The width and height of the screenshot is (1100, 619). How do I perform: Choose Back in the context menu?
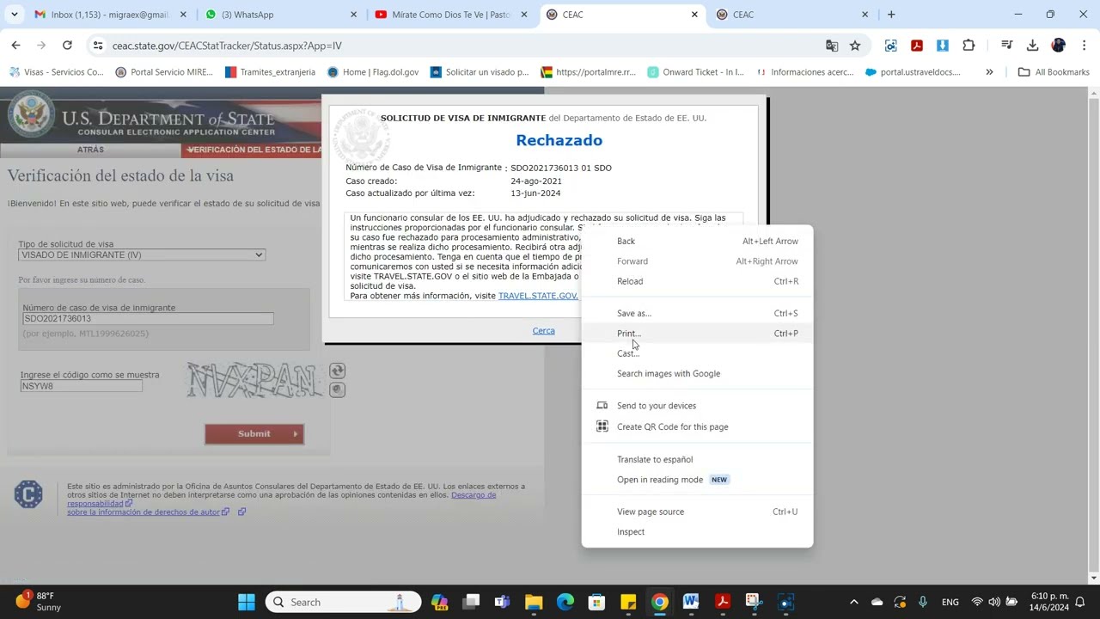tap(697, 242)
